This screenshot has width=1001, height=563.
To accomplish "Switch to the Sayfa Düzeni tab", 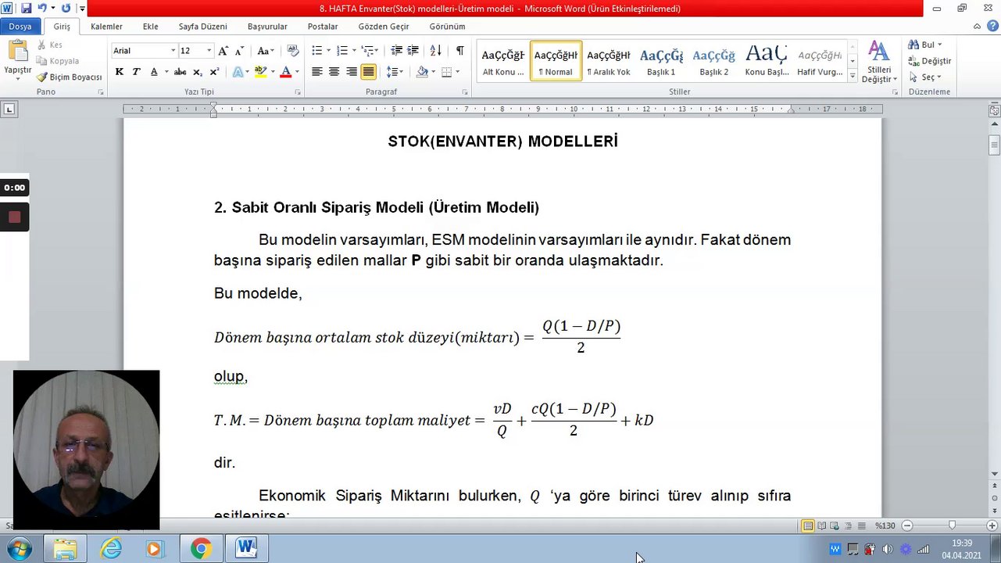I will point(202,27).
